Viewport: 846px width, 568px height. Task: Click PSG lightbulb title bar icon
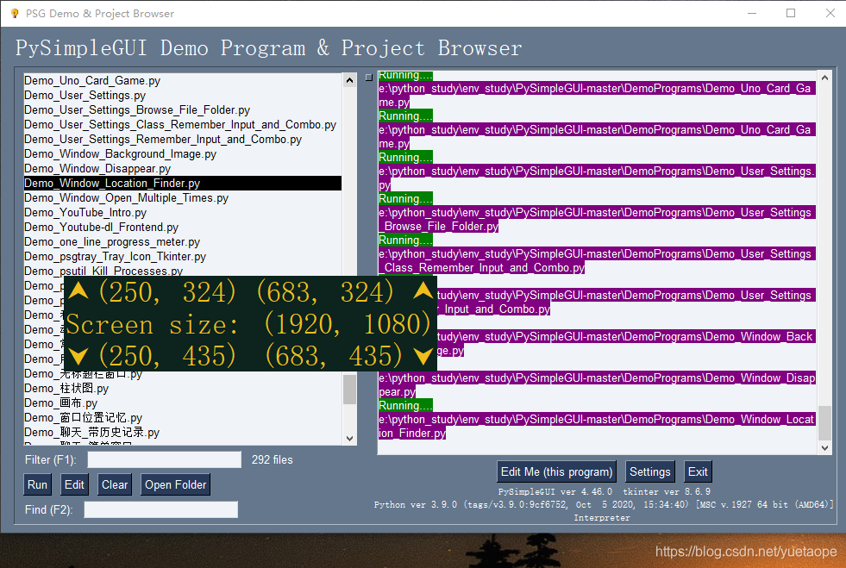15,13
